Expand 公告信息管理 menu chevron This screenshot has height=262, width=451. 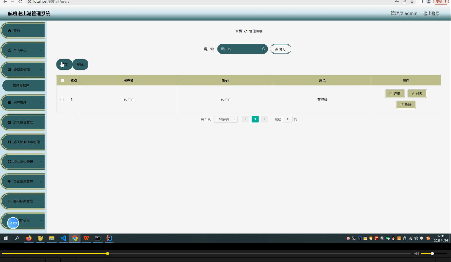[x=41, y=181]
